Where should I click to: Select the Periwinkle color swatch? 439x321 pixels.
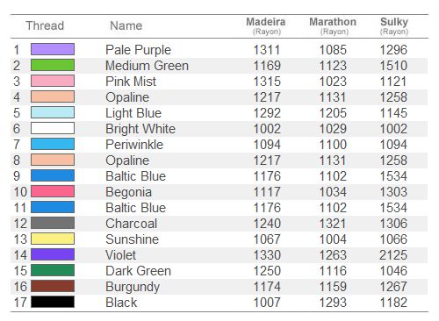(x=53, y=144)
